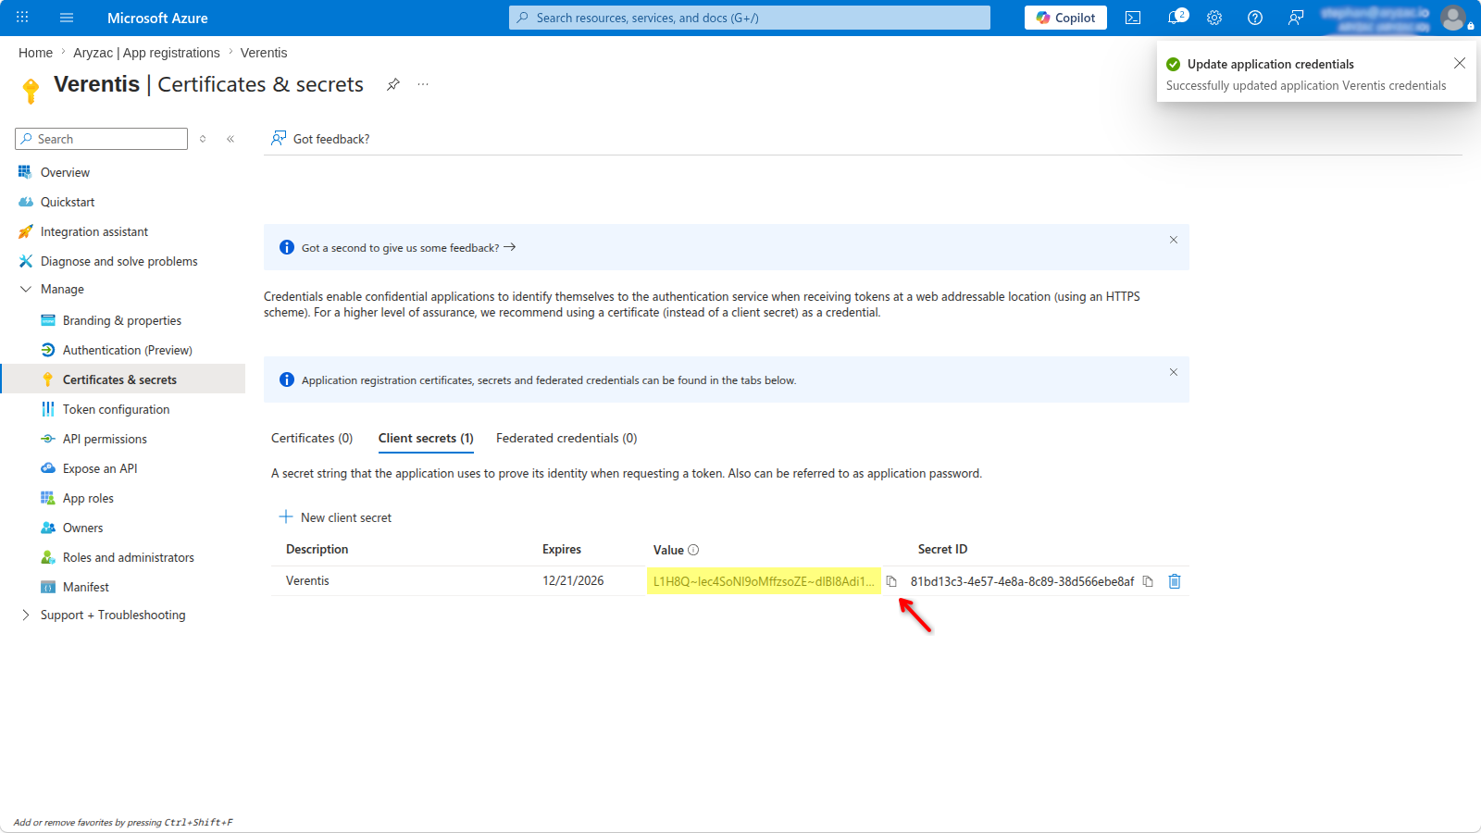Close the Update application credentials notification
Image resolution: width=1481 pixels, height=833 pixels.
[1460, 63]
